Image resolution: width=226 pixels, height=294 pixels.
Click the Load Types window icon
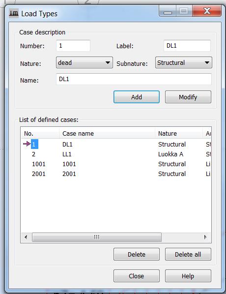(14, 13)
